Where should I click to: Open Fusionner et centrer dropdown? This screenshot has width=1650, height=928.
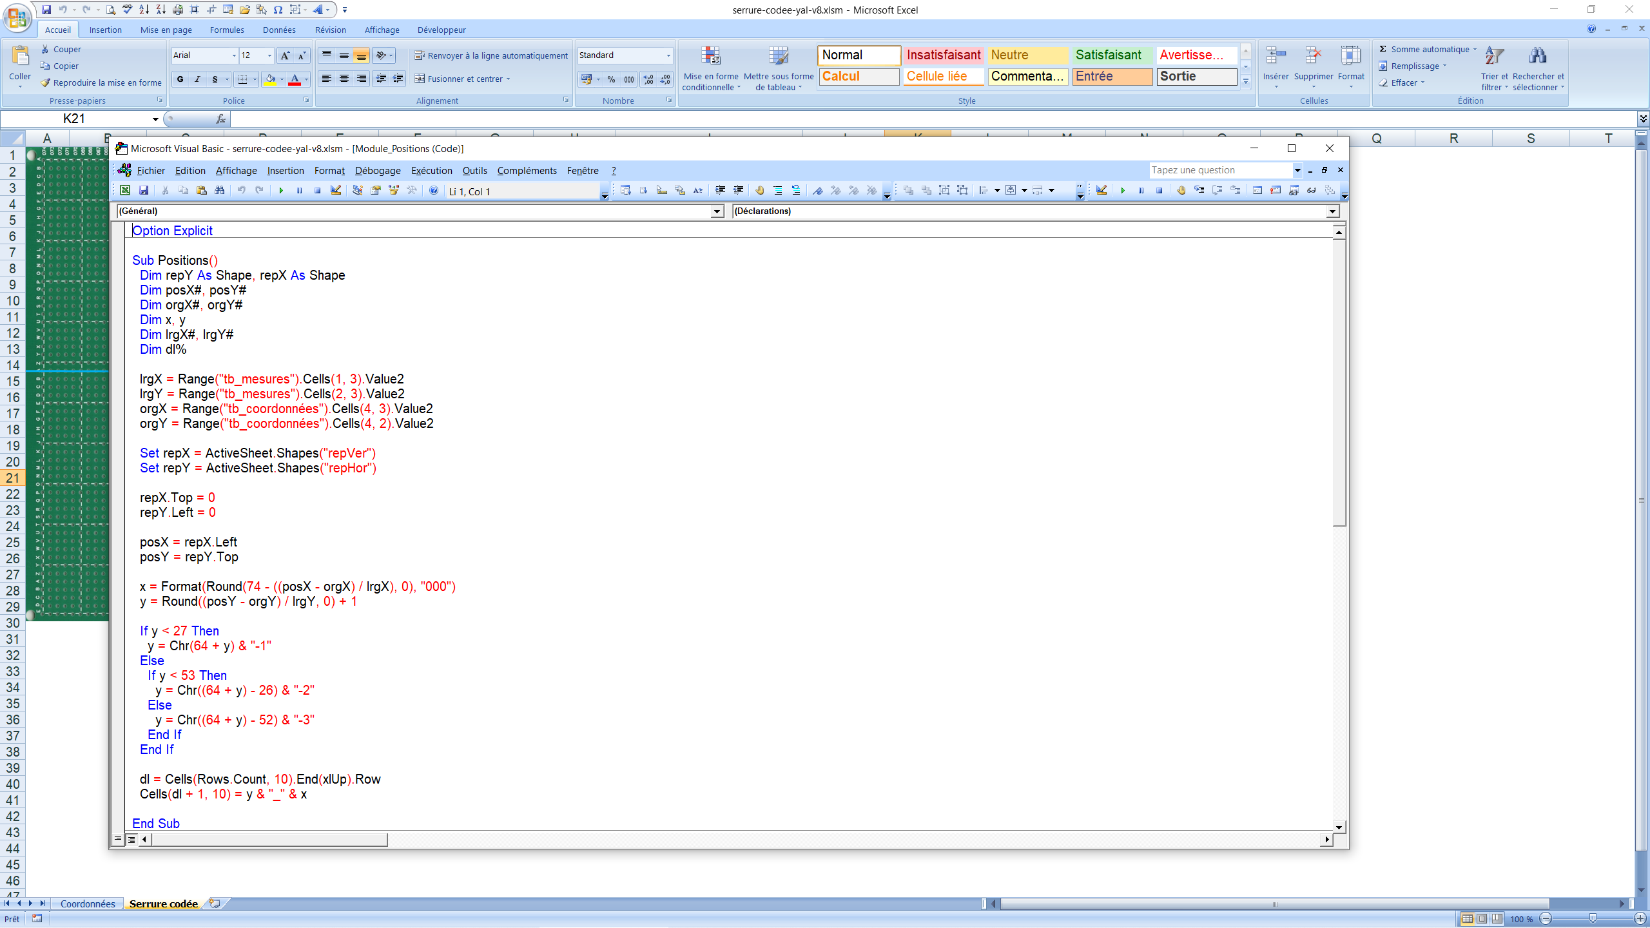(509, 79)
